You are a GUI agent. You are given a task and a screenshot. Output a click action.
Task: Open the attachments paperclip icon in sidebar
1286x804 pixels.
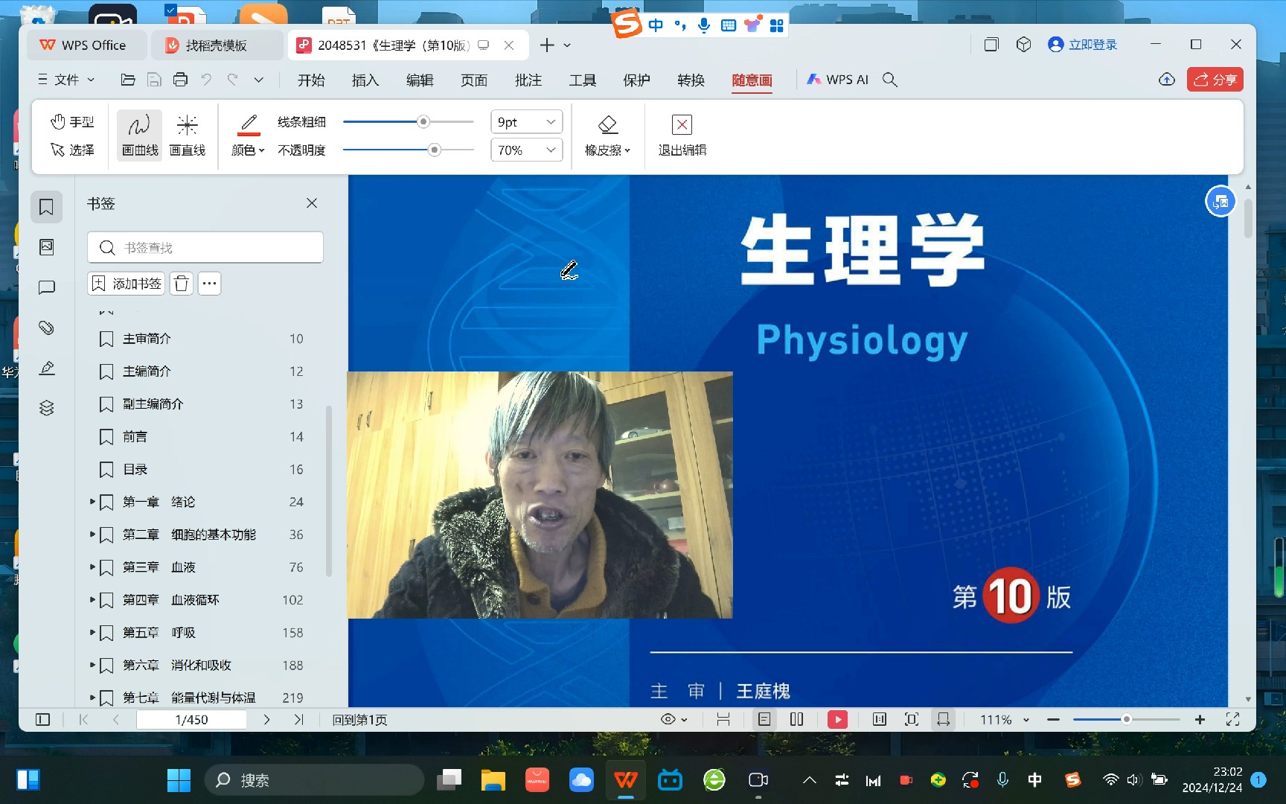pos(46,328)
